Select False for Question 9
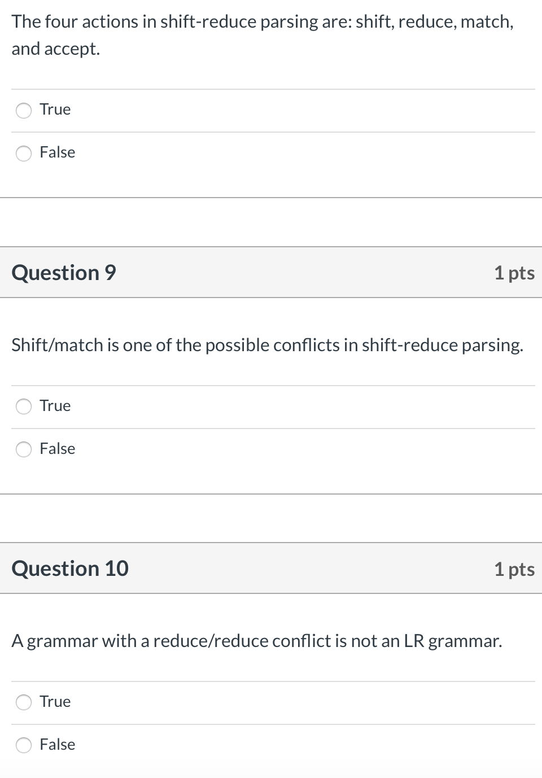 coord(24,449)
